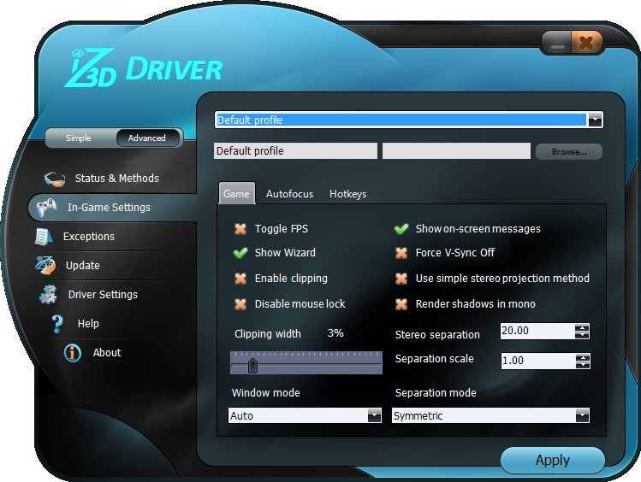Open the Window mode Auto dropdown
Screen dimensions: 641x482
tap(374, 415)
